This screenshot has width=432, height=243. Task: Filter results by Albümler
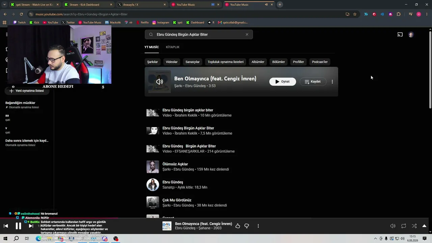[258, 62]
